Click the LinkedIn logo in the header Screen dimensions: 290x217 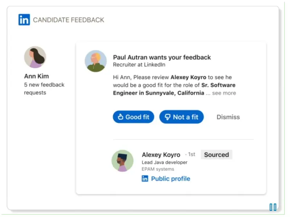(x=24, y=20)
